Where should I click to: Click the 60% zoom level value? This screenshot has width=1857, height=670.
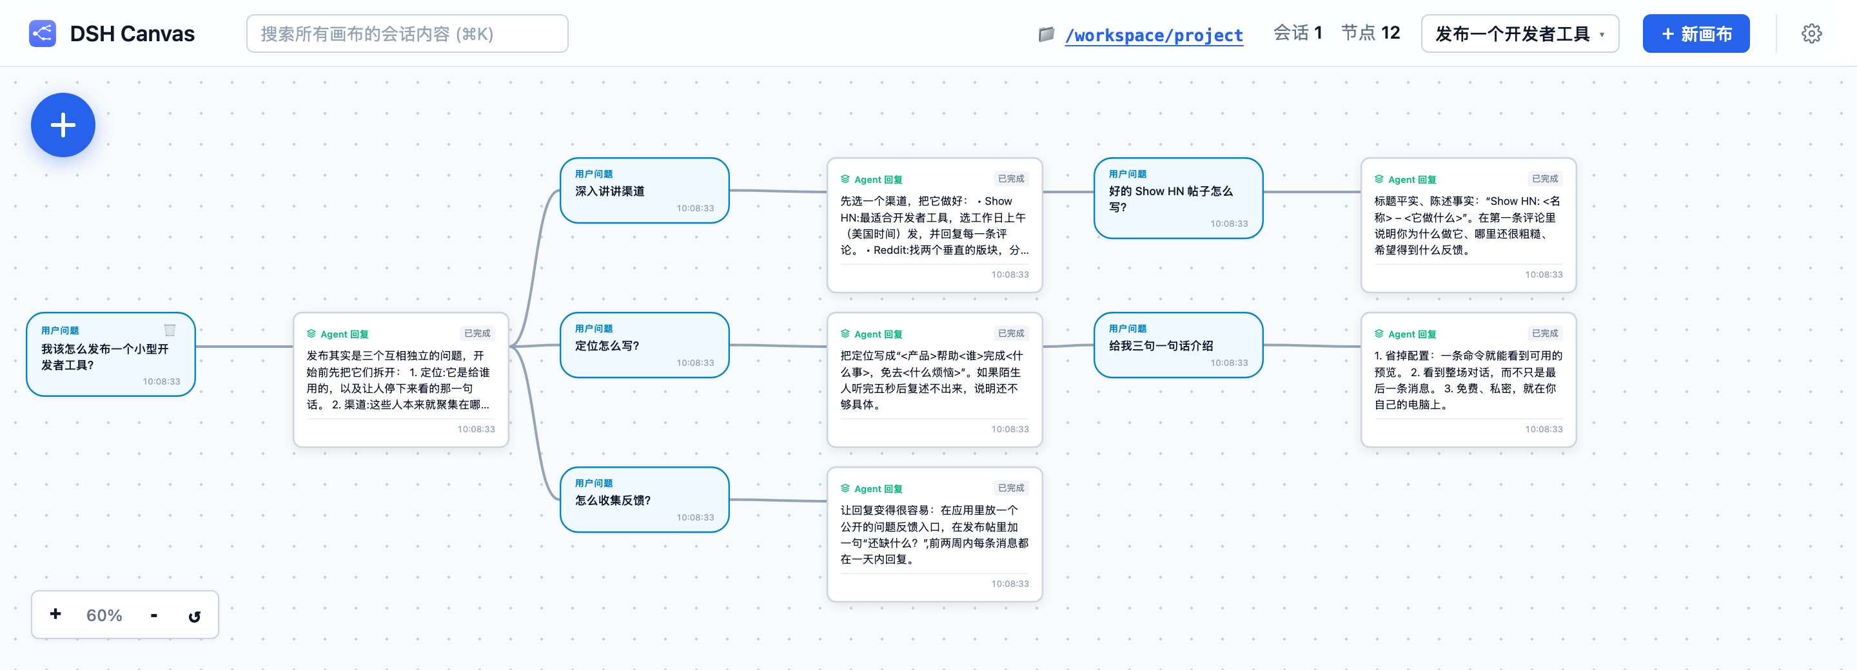click(104, 615)
